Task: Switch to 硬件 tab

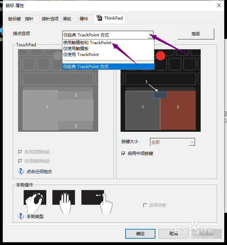Action: 85,19
